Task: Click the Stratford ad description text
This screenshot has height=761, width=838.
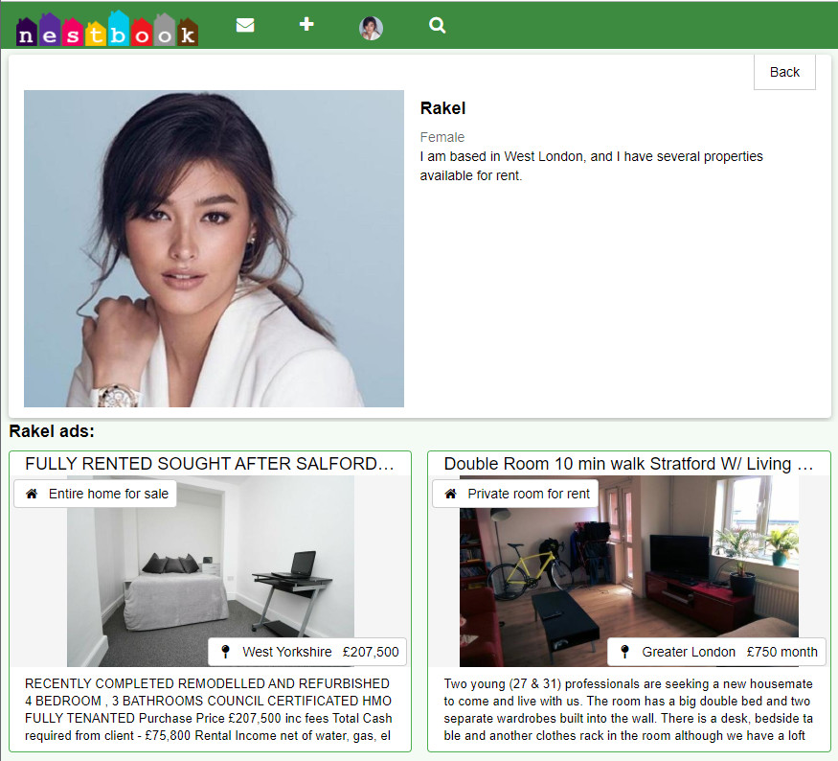Action: coord(628,710)
